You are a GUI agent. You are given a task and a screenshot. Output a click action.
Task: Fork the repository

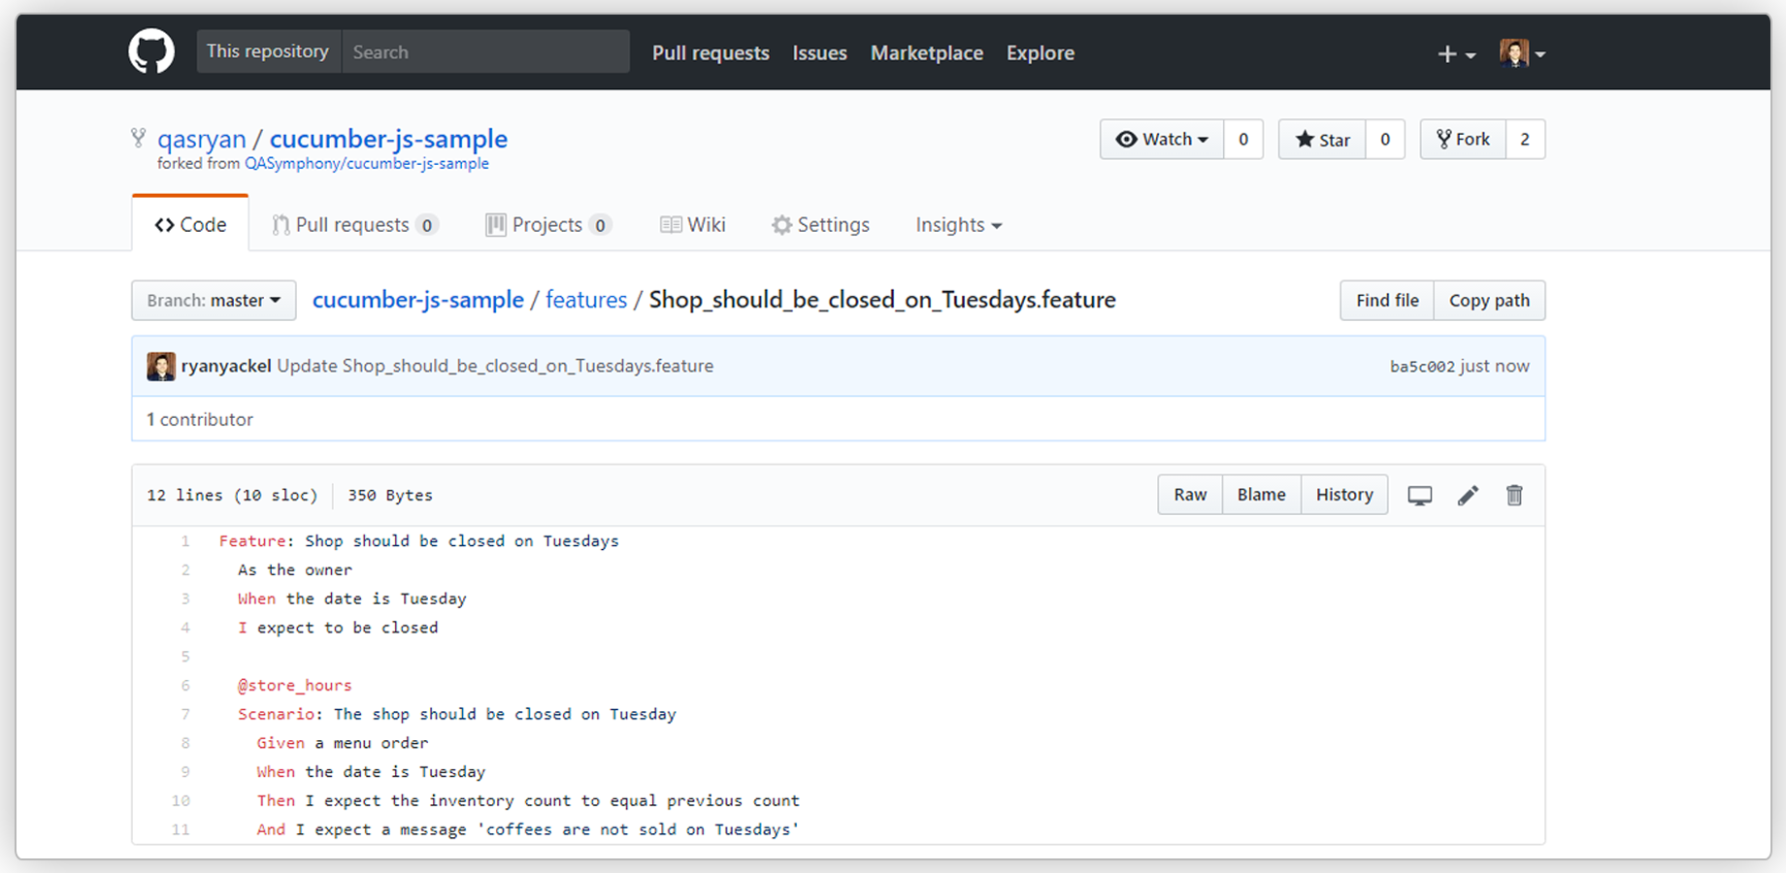point(1463,140)
